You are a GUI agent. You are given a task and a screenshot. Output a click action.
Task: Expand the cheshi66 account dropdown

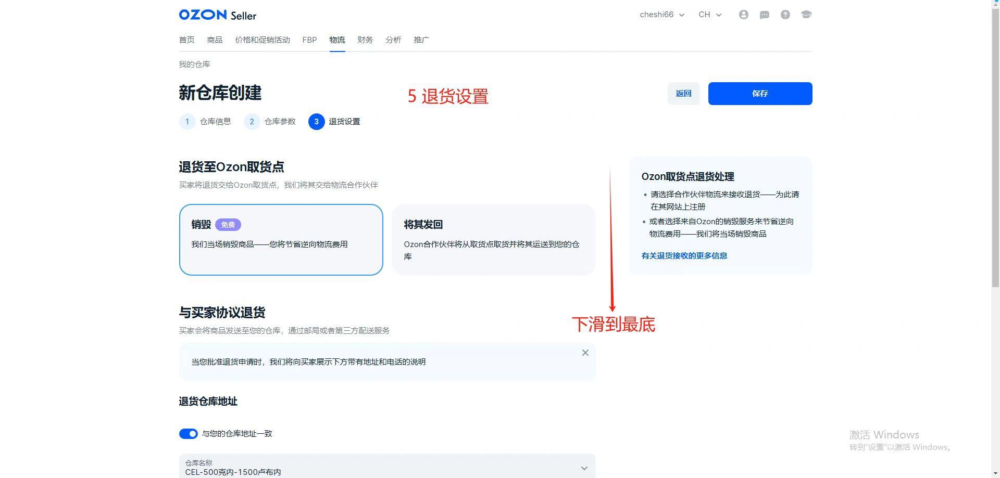tap(662, 15)
